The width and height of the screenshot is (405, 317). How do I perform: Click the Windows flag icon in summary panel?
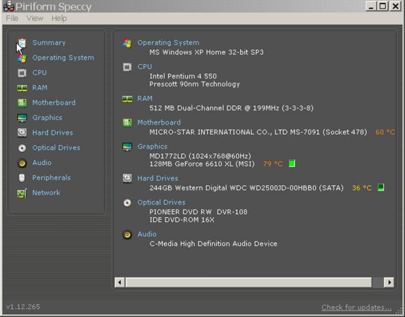[127, 43]
